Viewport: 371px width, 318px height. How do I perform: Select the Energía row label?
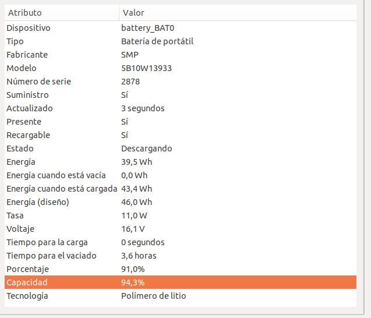pyautogui.click(x=21, y=162)
